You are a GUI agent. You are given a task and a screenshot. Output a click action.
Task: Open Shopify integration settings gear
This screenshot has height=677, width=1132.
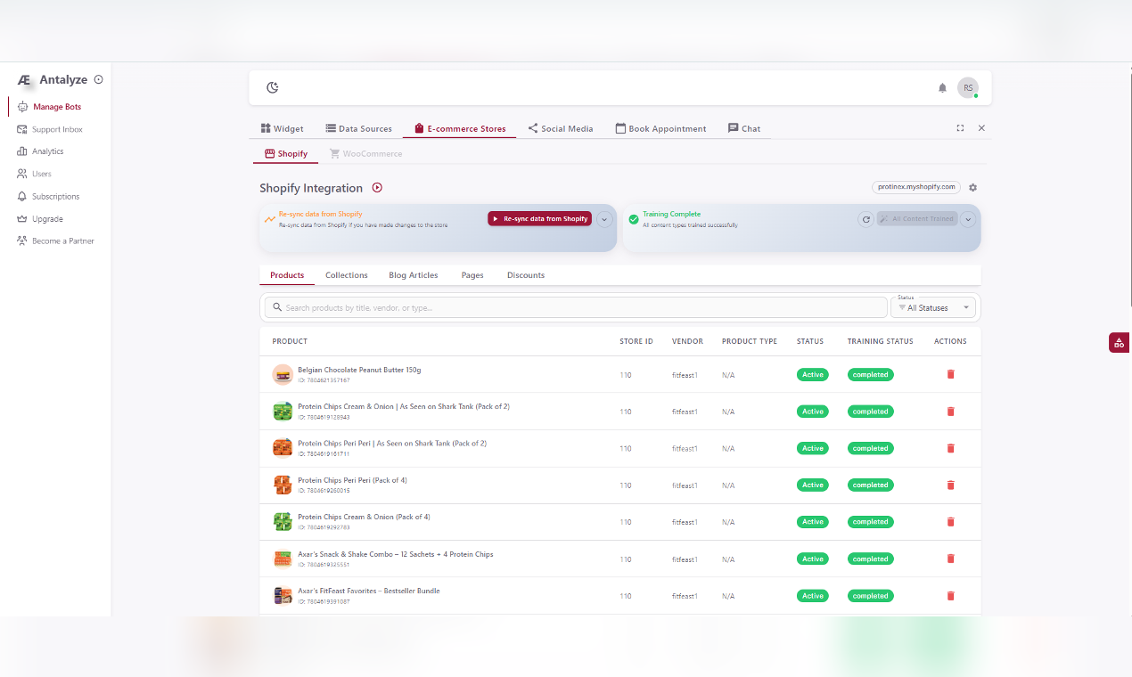tap(972, 188)
